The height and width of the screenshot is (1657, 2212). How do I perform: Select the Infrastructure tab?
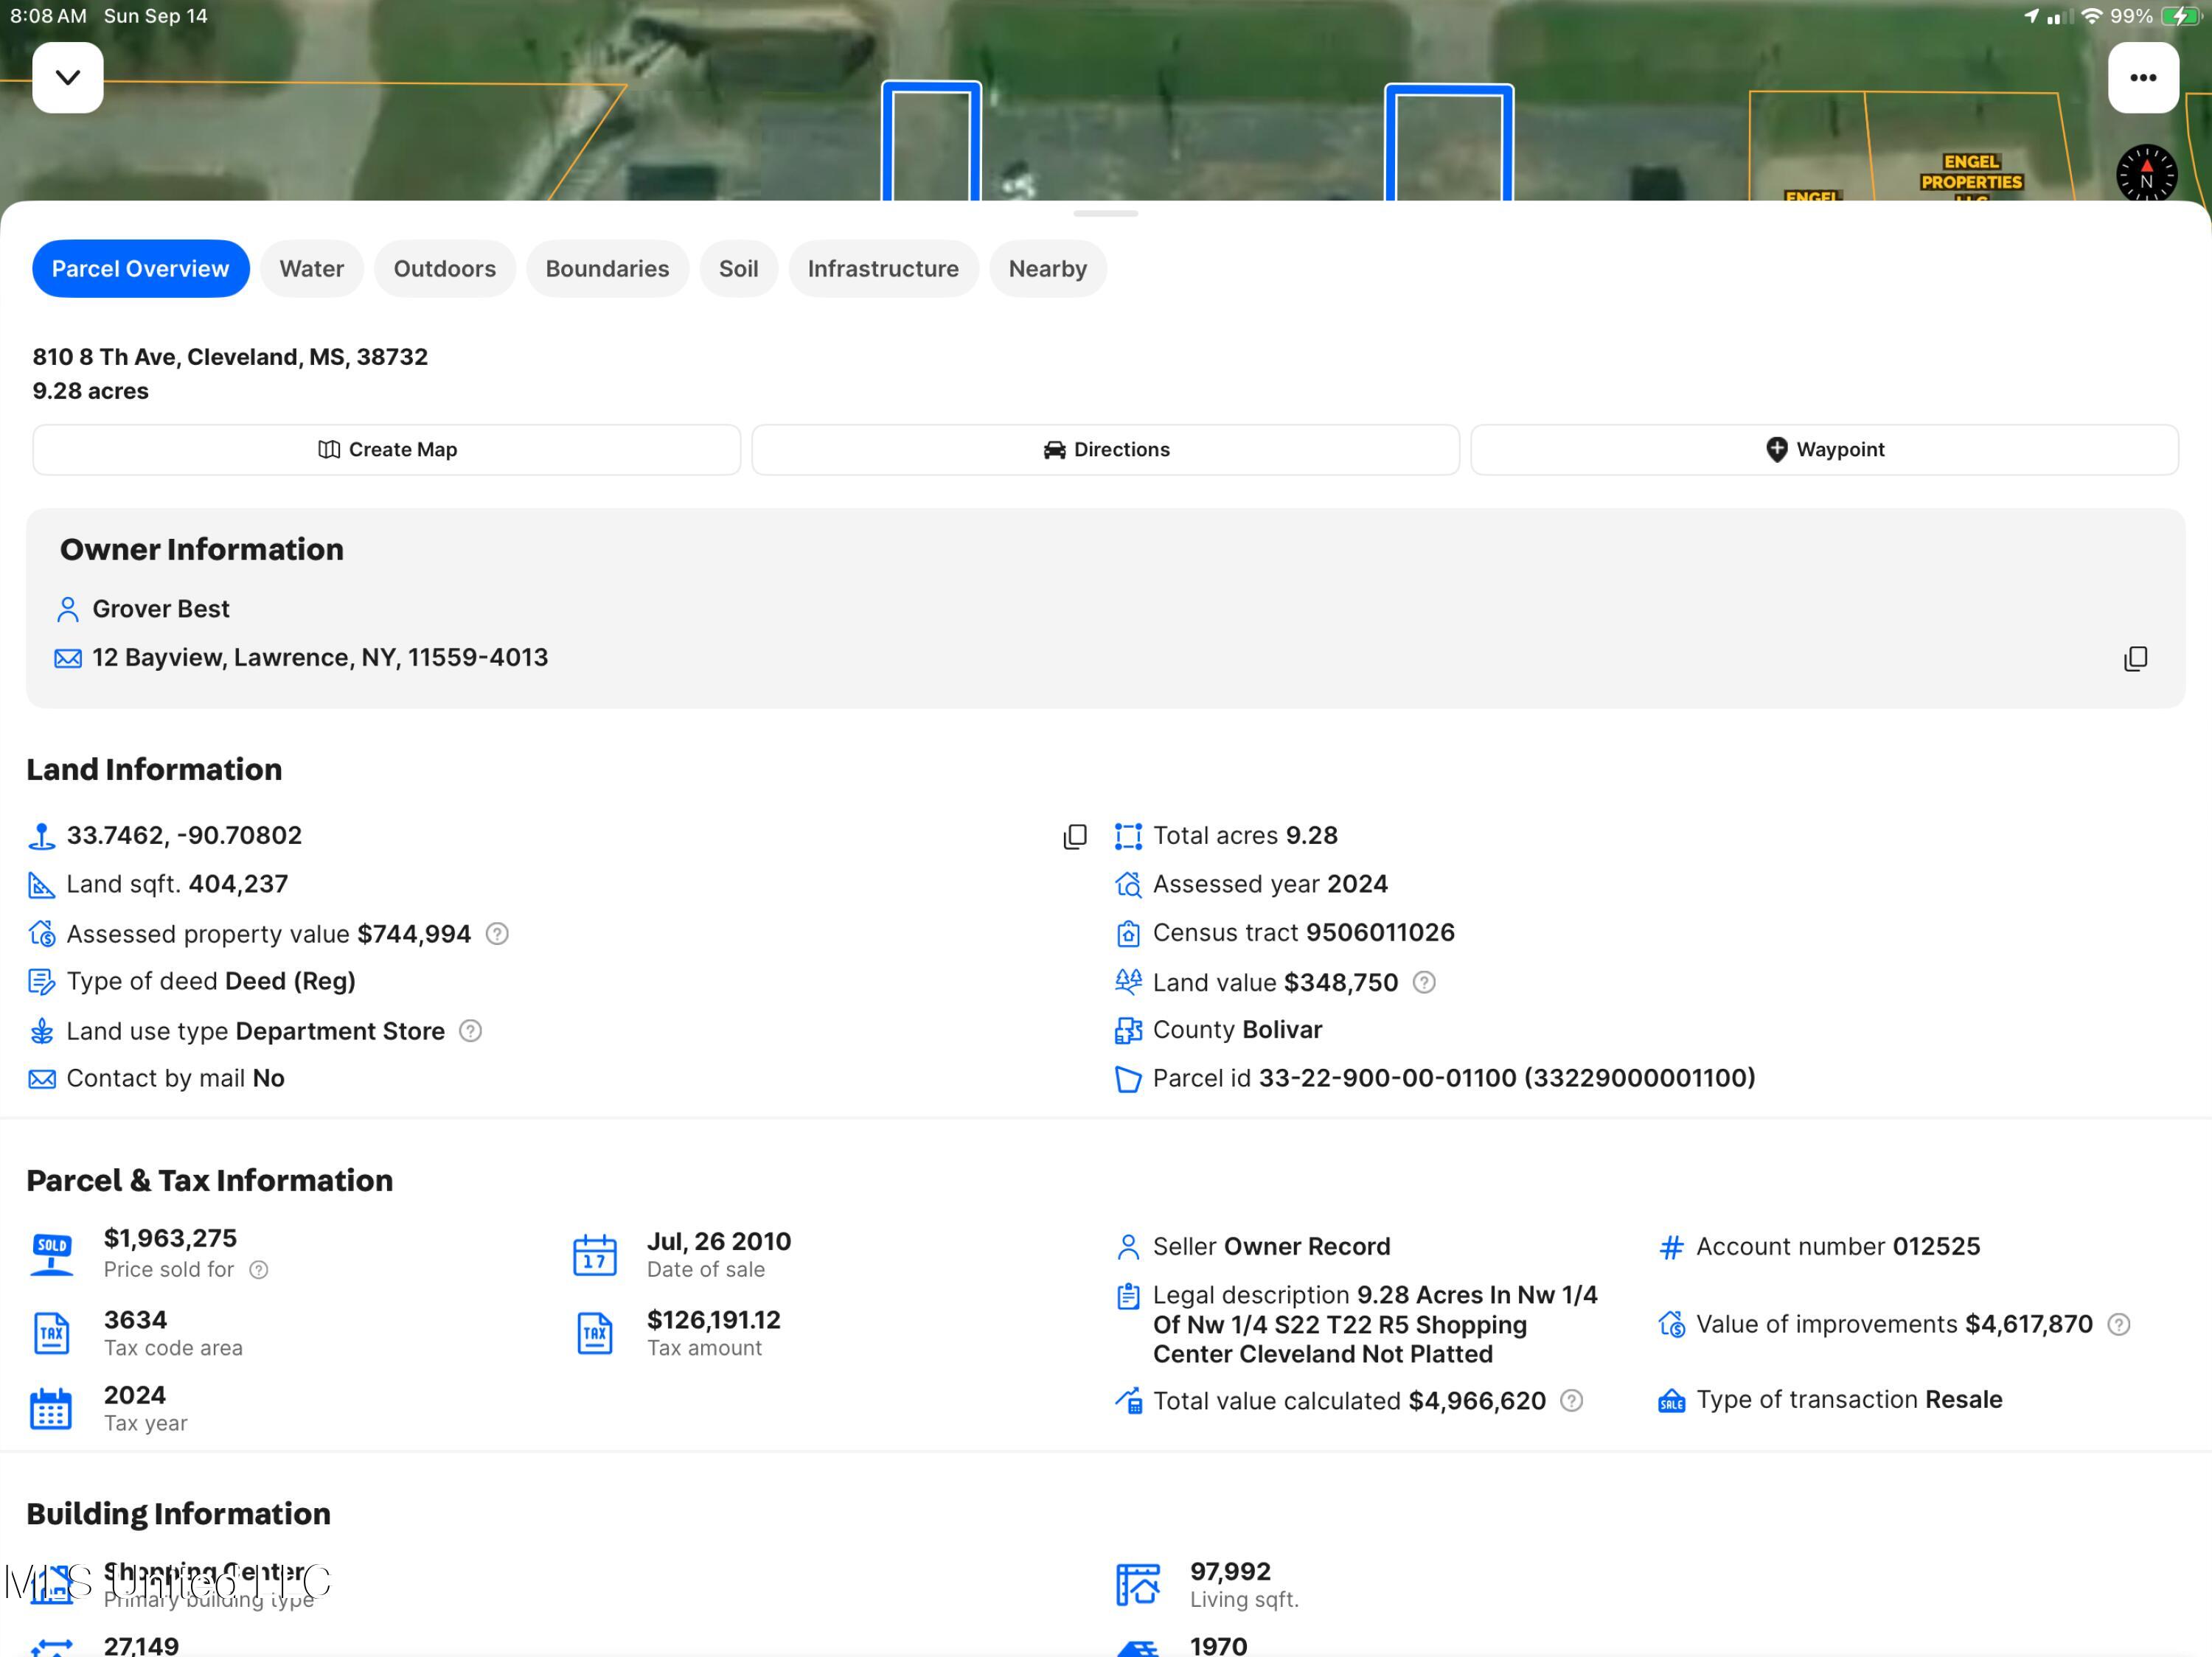point(882,269)
